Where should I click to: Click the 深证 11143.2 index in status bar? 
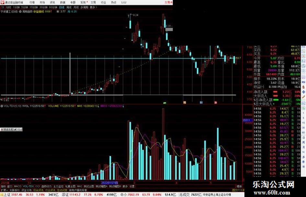pos(71,195)
